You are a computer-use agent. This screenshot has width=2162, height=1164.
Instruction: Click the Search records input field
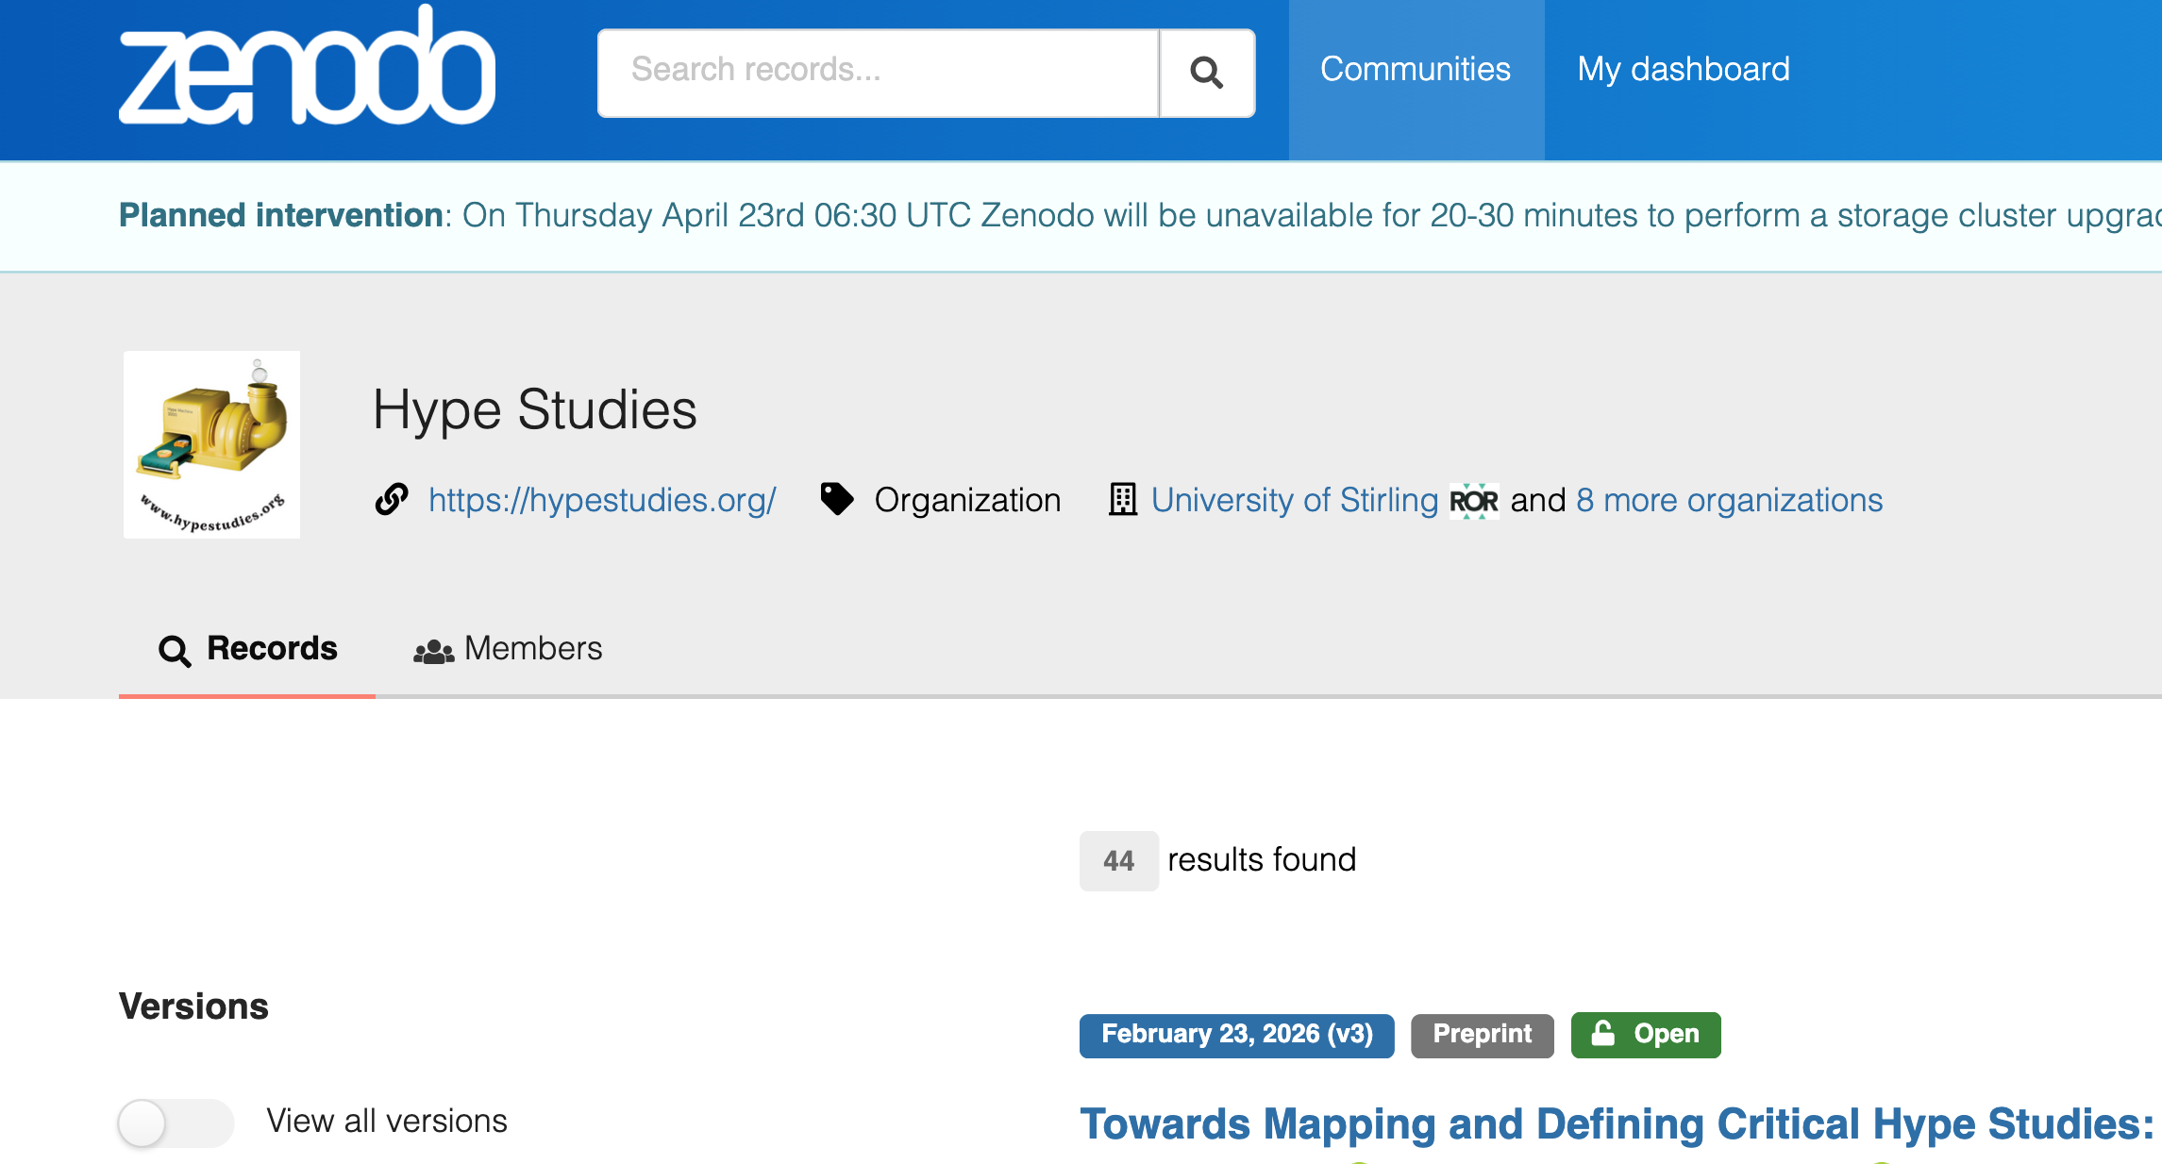click(878, 71)
